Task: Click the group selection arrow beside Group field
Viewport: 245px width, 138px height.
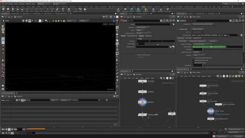Action: (x=173, y=25)
